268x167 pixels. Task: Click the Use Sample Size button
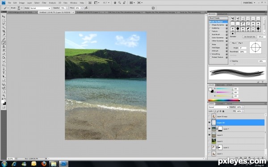coord(250,37)
